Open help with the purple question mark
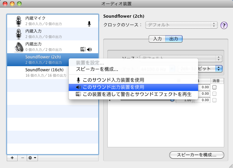This screenshot has width=233, height=168. click(x=224, y=25)
